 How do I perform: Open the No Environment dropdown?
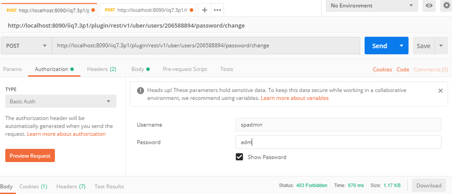tap(372, 5)
